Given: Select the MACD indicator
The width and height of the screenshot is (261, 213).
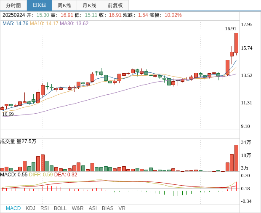Looking at the screenshot, I should (13, 208).
